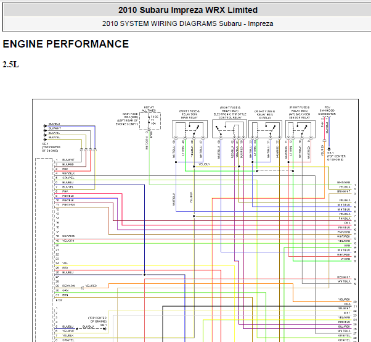Screen dimensions: 371x342
Task: Click left connector pin 8 "PNK" label
Action: click(x=65, y=191)
